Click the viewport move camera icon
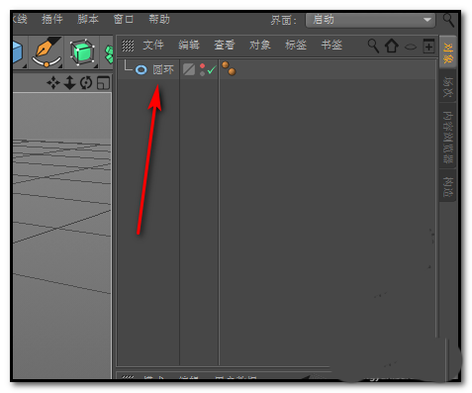 53,82
